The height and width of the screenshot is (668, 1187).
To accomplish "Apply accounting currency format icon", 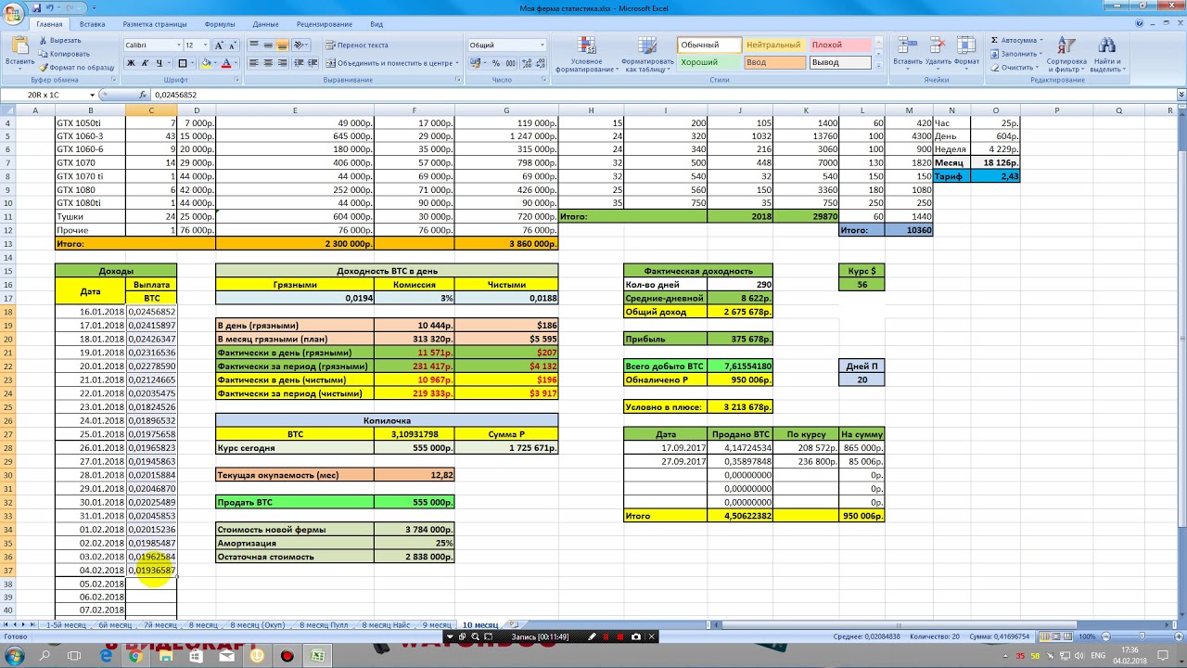I will tap(476, 63).
